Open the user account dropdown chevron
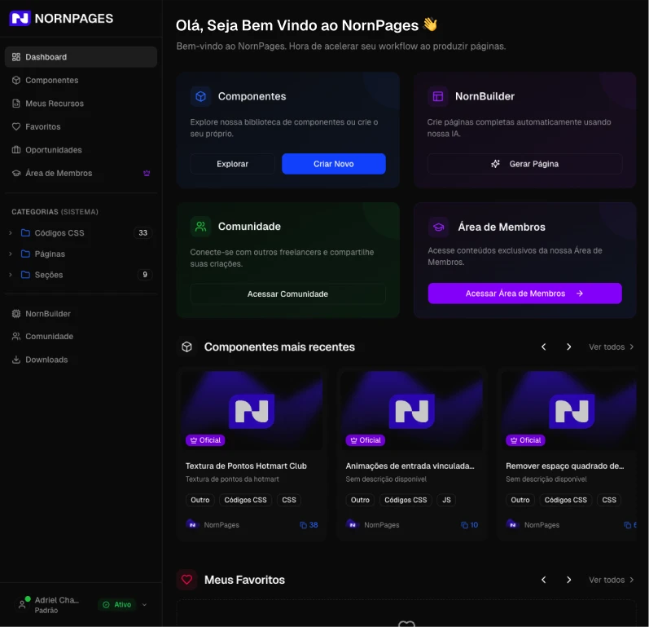 [x=144, y=605]
